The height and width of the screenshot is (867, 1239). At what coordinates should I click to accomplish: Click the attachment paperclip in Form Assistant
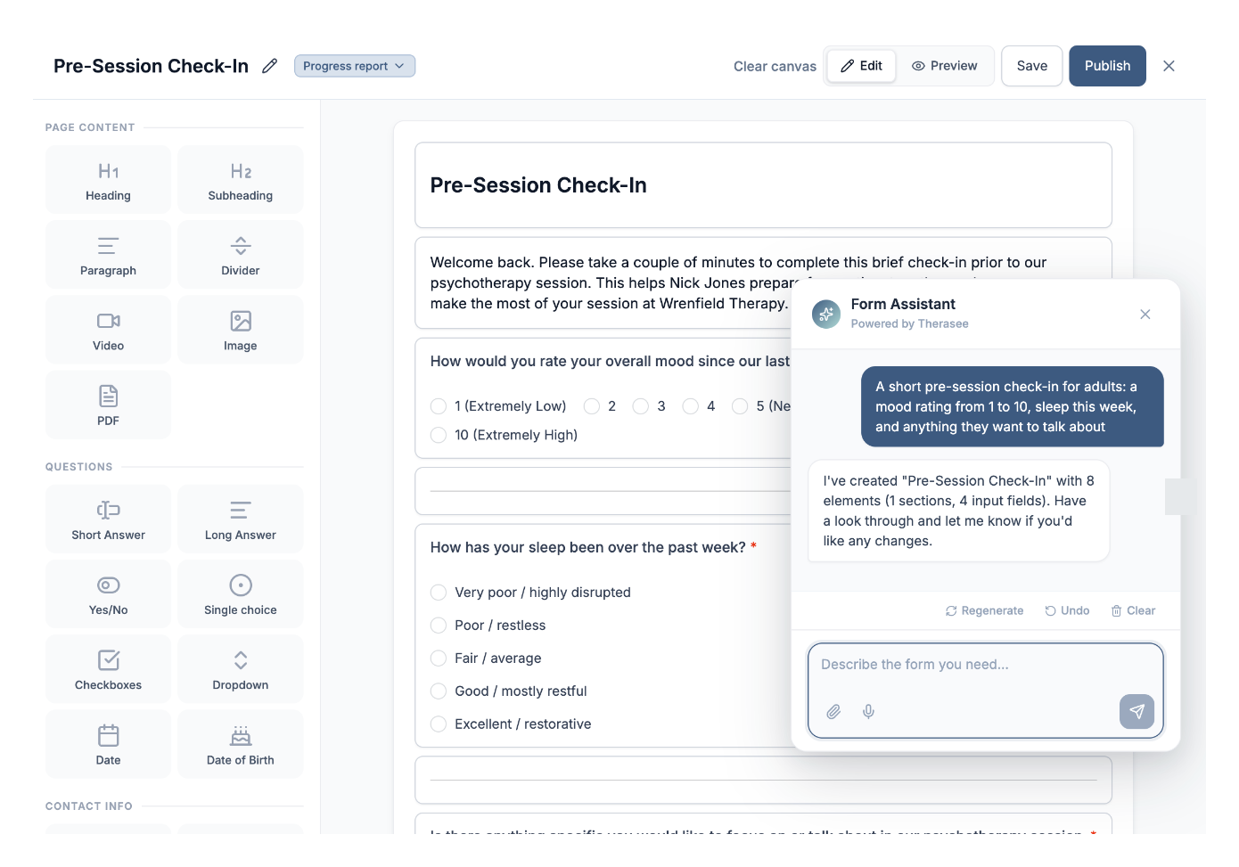click(x=833, y=711)
